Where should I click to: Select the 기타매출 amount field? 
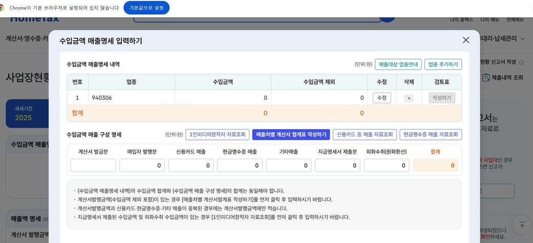(x=289, y=166)
